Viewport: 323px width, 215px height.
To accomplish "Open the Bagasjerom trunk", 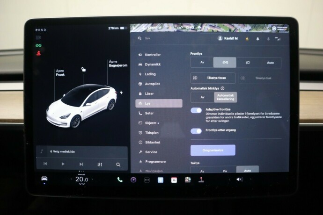I will pos(118,64).
